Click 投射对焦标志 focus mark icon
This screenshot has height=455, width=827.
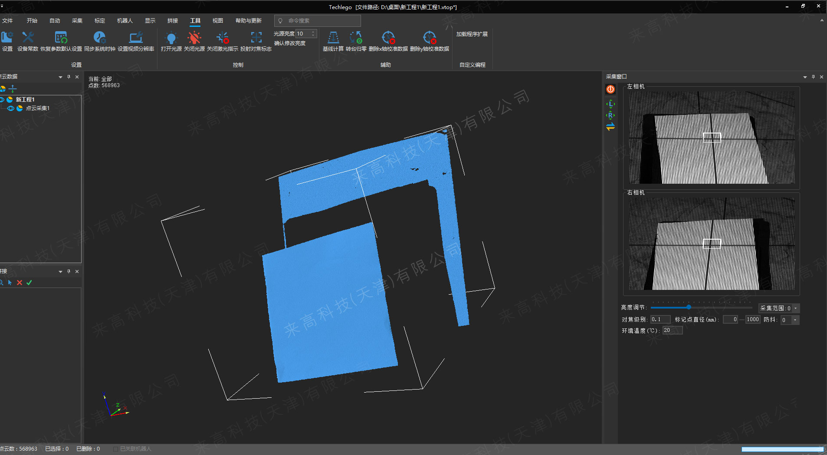(x=256, y=38)
